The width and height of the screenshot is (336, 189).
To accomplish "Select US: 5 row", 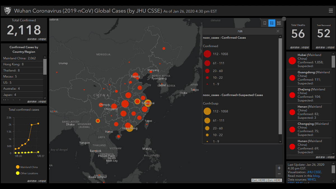I will pyautogui.click(x=22, y=83).
